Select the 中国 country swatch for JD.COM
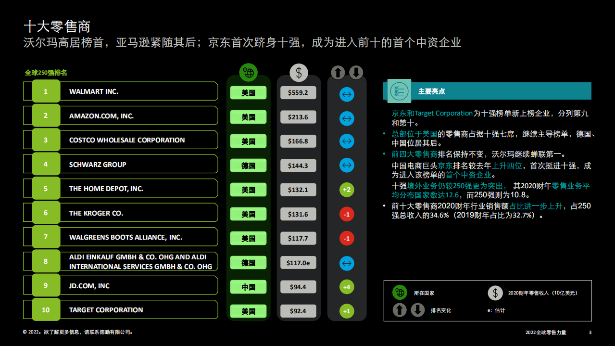 click(248, 287)
